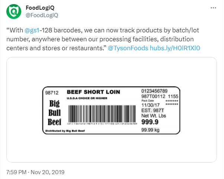
Task: Click the 11/30/17 pack date
Action: 149,105
